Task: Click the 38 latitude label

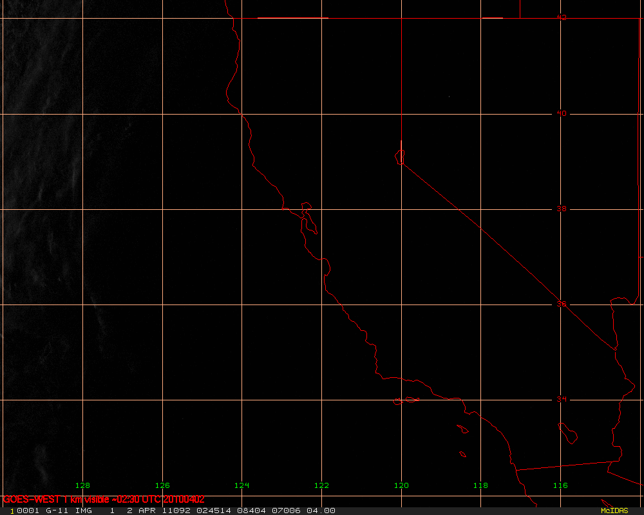Action: pyautogui.click(x=562, y=209)
